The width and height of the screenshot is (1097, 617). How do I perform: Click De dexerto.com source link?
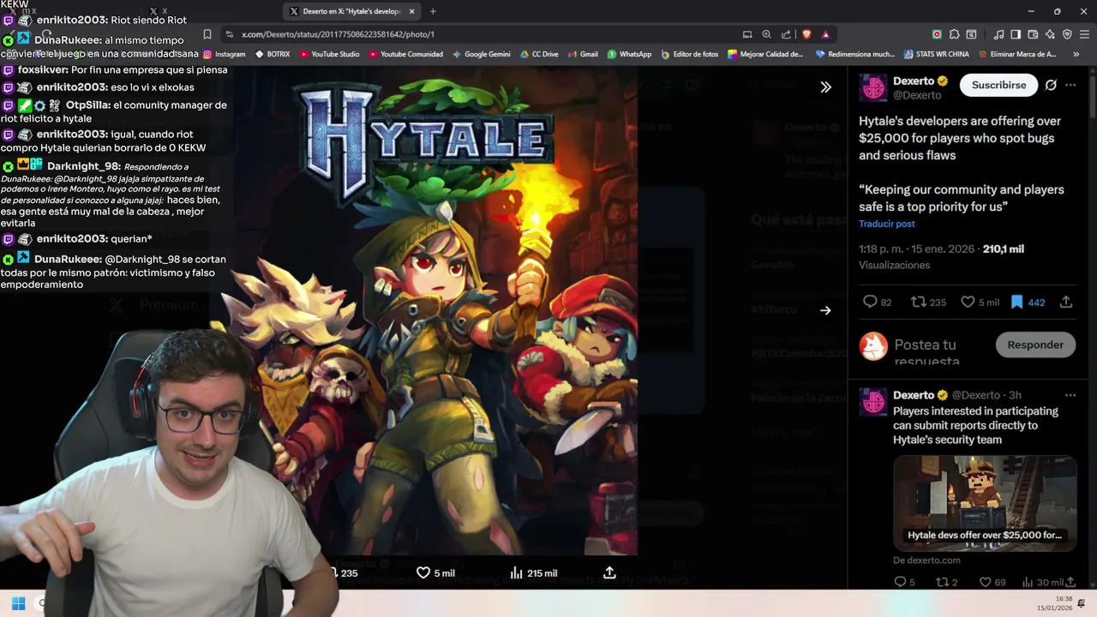click(926, 560)
